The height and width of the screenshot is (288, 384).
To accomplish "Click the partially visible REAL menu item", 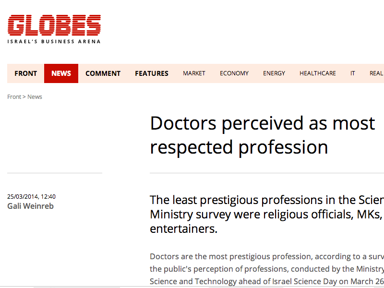I will point(376,73).
